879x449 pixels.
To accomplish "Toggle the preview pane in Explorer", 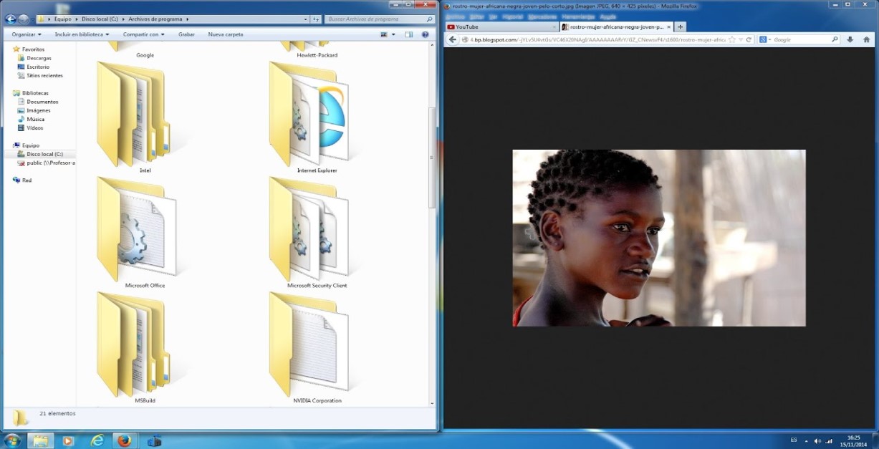I will pyautogui.click(x=408, y=33).
